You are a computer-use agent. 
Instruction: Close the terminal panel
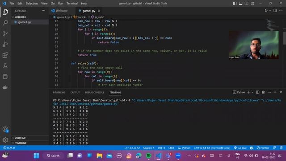[281, 92]
